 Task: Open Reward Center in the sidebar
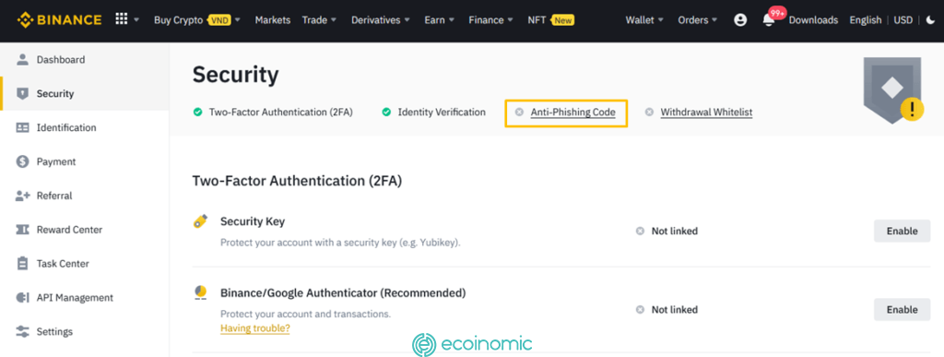click(84, 230)
